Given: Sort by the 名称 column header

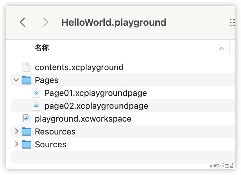Looking at the screenshot, I should click(x=42, y=48).
